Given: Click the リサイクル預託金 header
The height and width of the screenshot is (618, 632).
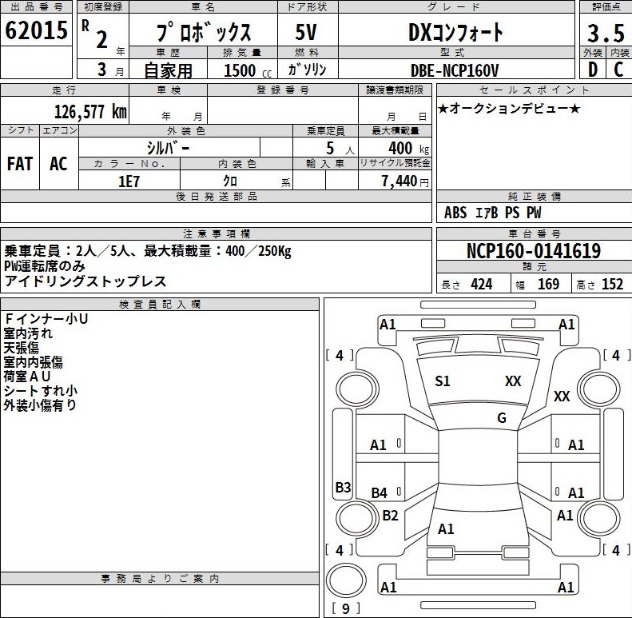Looking at the screenshot, I should [395, 163].
